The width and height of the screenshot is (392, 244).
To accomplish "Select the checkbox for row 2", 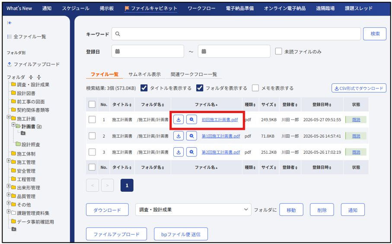I will point(92,136).
